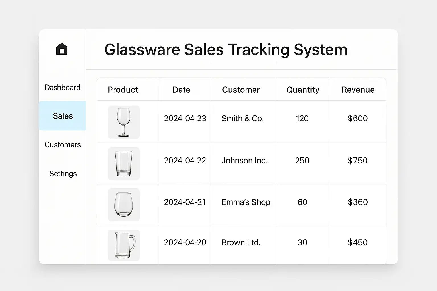Screen dimensions: 437x291
Task: Click the home icon in sidebar
Action: [x=62, y=49]
